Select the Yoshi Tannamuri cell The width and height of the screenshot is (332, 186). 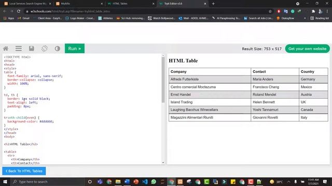click(275, 110)
